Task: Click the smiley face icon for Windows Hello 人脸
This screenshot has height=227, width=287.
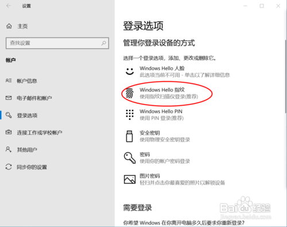Action: click(x=130, y=71)
